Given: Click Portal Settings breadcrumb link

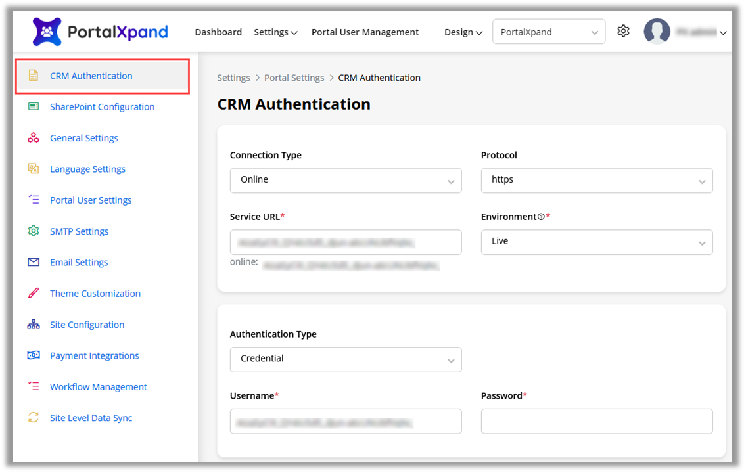Looking at the screenshot, I should point(294,78).
